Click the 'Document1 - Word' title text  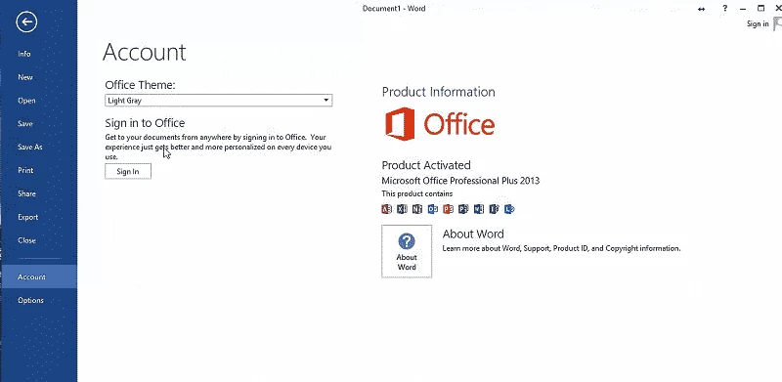[x=394, y=9]
